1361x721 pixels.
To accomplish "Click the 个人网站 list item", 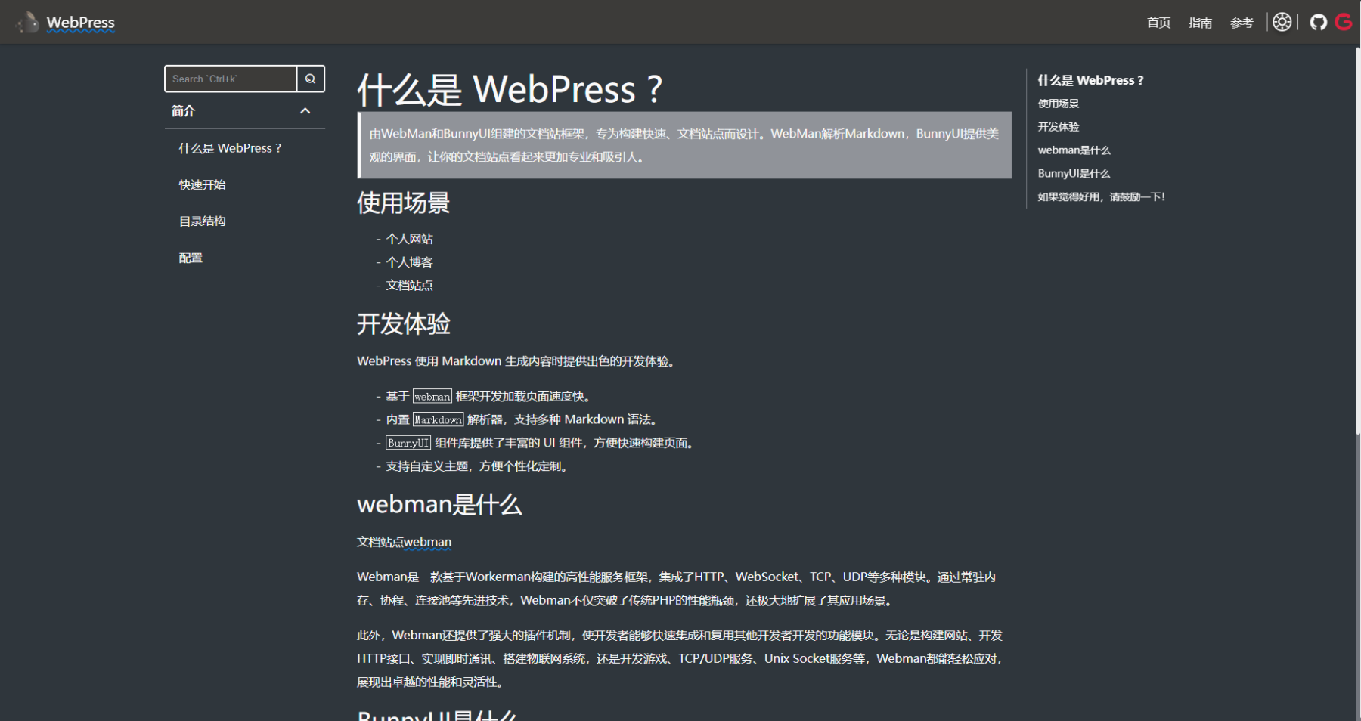I will pos(409,239).
